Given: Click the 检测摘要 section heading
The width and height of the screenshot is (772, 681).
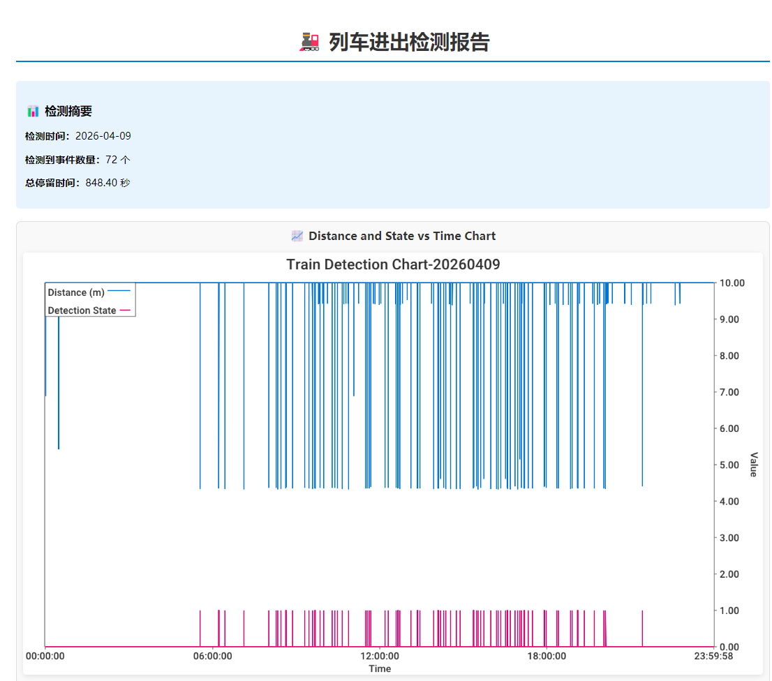Looking at the screenshot, I should [x=68, y=111].
